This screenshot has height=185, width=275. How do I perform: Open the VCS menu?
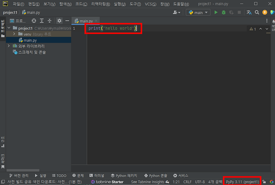(x=151, y=4)
